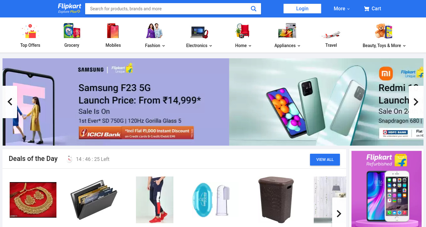Open the Home category dropdown
This screenshot has width=426, height=227.
click(x=243, y=46)
